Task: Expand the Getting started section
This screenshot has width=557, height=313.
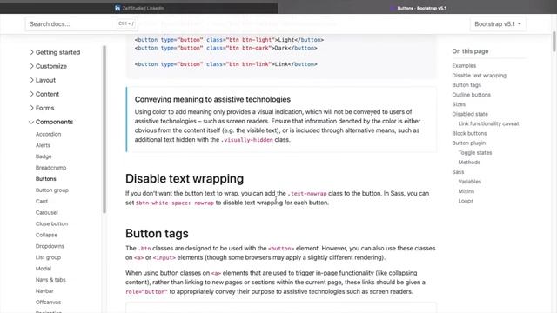Action: pyautogui.click(x=55, y=52)
